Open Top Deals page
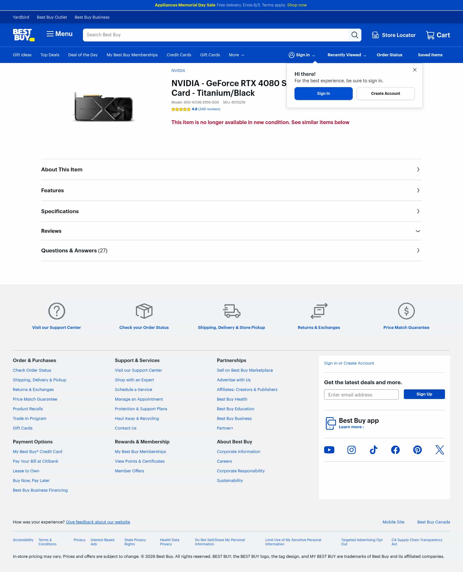Viewport: 463px width, 572px height. tap(50, 55)
